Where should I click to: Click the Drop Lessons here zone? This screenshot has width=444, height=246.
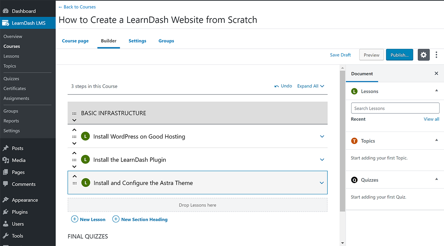click(x=198, y=205)
